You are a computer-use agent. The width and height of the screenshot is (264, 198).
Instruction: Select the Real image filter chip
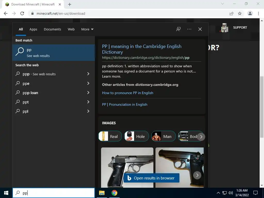tap(110, 136)
